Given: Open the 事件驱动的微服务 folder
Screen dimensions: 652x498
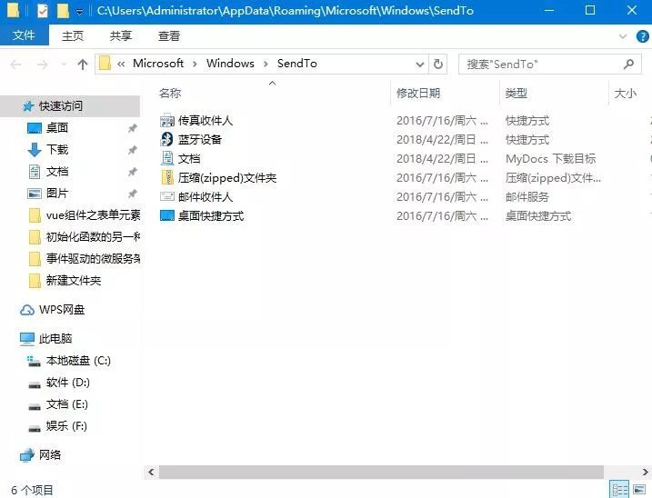Looking at the screenshot, I should click(x=93, y=259).
